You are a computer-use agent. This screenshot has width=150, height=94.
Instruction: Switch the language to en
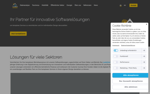[125, 5]
